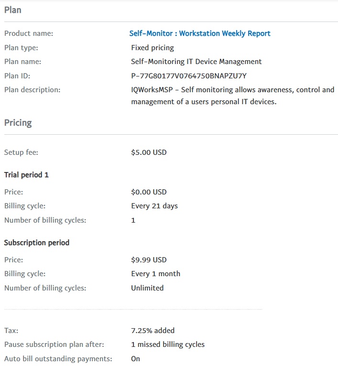This screenshot has width=338, height=366.
Task: Click the Subscription period heading
Action: pyautogui.click(x=37, y=243)
